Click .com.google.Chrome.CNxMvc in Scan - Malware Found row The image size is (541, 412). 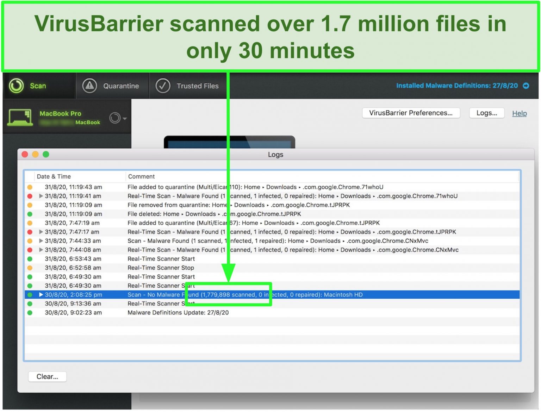[x=387, y=241]
